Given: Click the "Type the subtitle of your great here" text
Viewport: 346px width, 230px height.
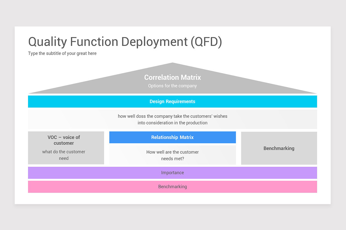Looking at the screenshot, I should coord(62,53).
